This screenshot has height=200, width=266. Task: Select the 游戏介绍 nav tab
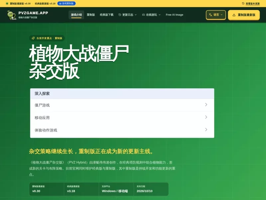click(x=76, y=15)
